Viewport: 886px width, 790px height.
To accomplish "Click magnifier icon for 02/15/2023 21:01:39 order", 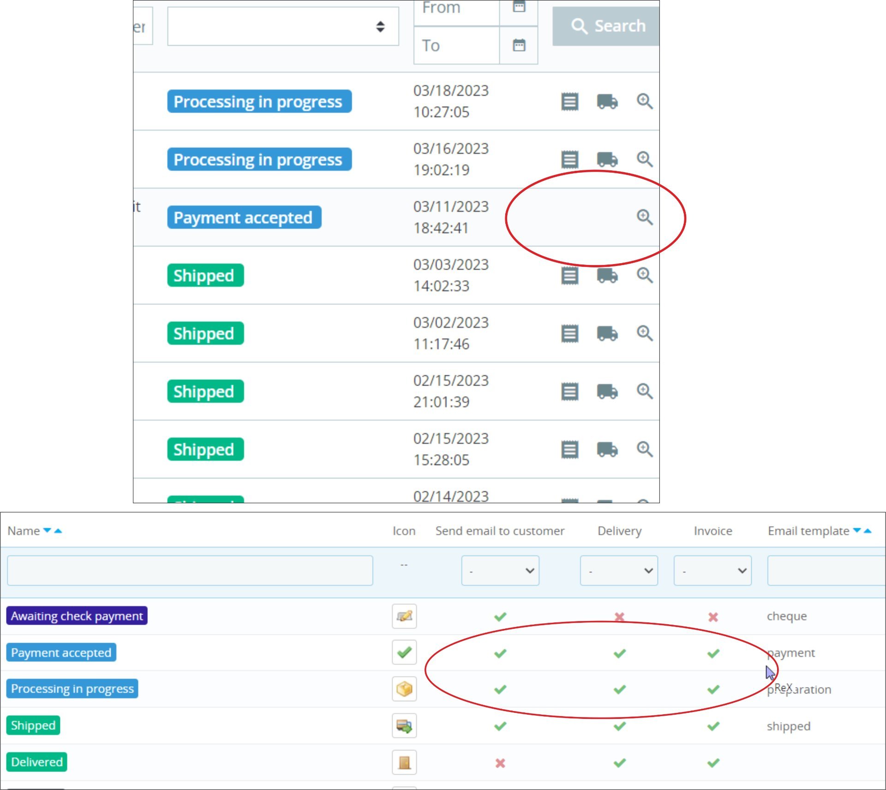I will [x=645, y=392].
